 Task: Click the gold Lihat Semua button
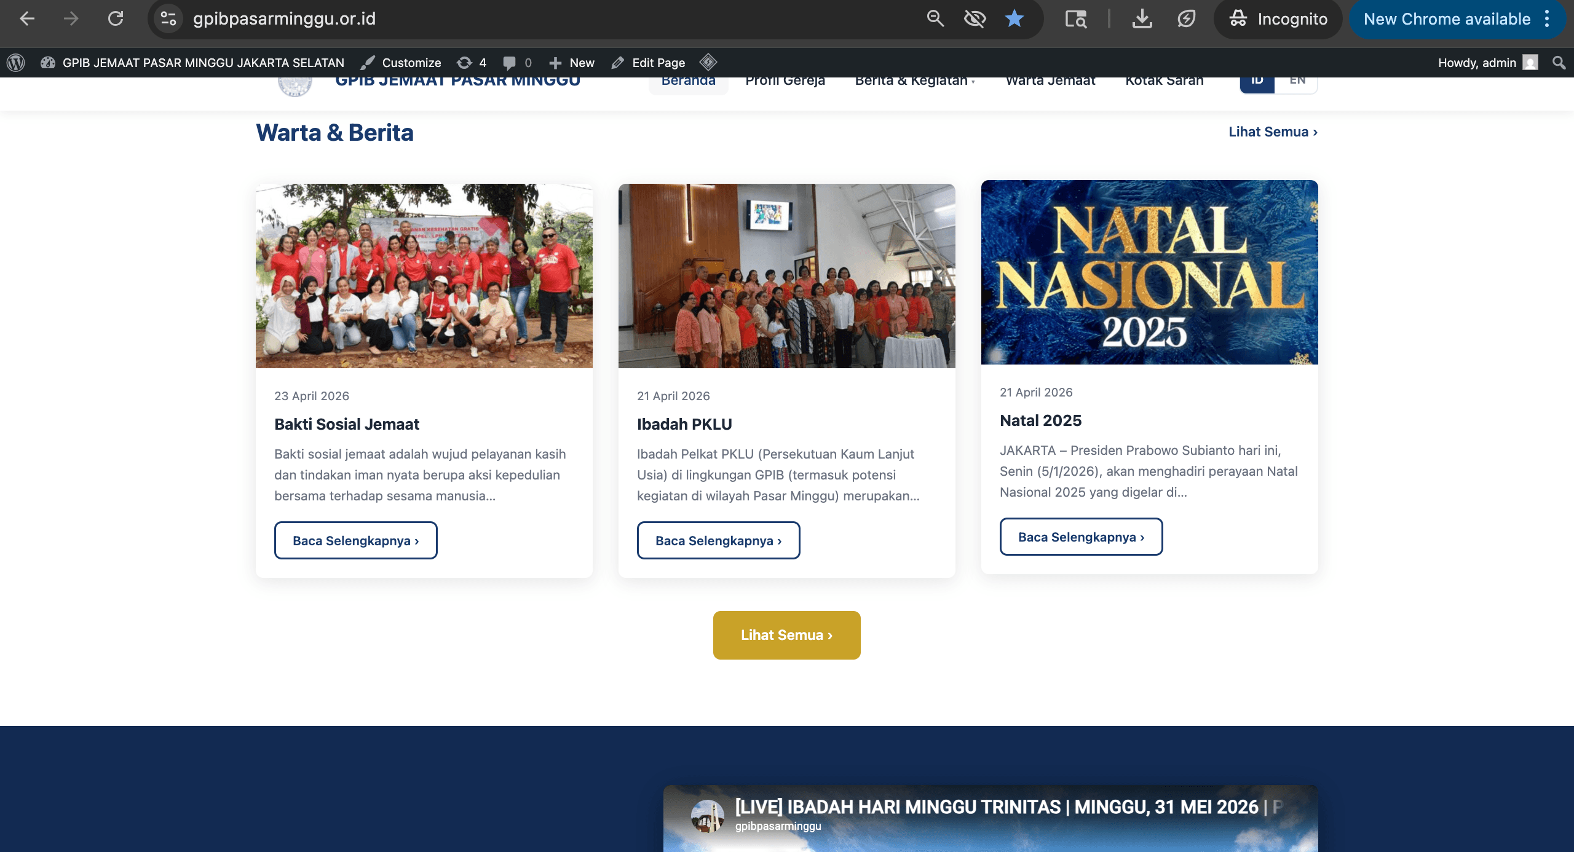pyautogui.click(x=787, y=635)
